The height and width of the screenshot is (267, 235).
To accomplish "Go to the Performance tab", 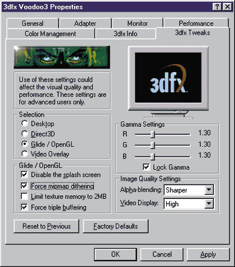I will click(196, 23).
